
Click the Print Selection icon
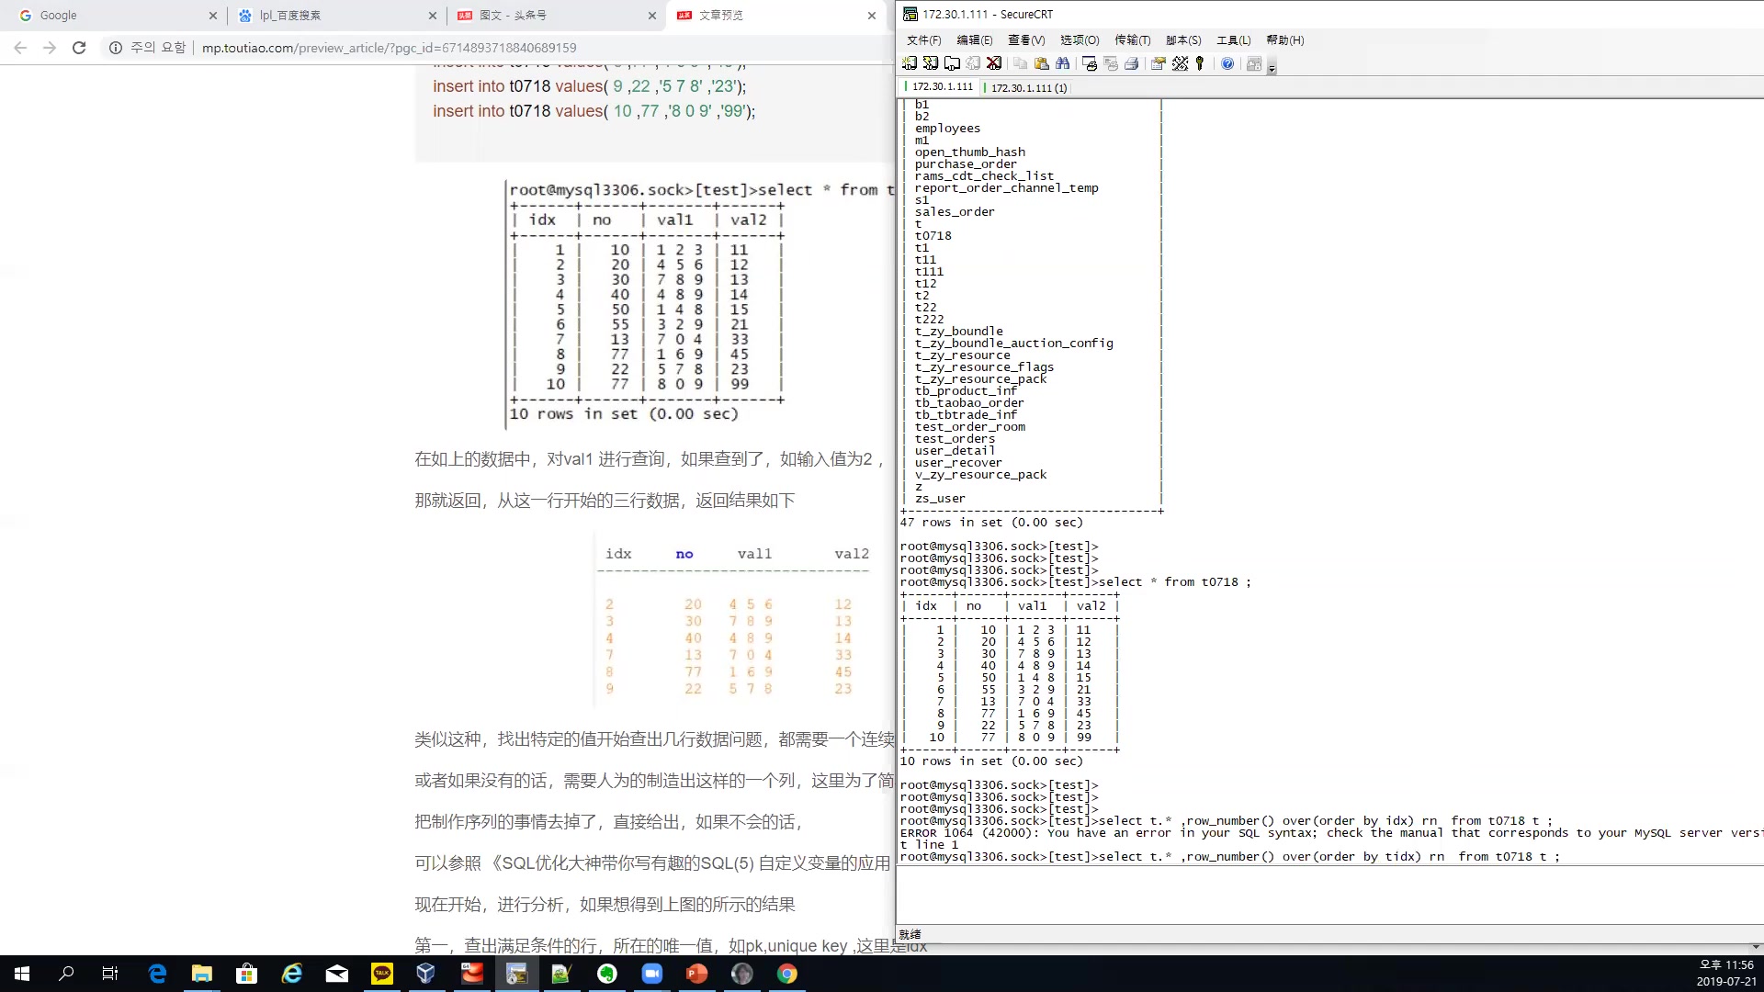pos(1111,63)
